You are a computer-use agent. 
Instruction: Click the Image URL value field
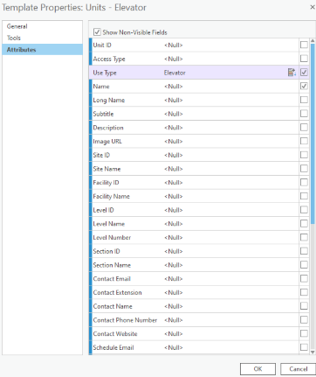click(x=230, y=141)
